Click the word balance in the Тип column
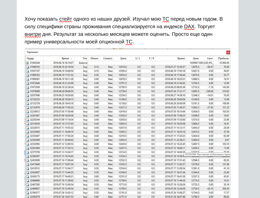 (83, 63)
